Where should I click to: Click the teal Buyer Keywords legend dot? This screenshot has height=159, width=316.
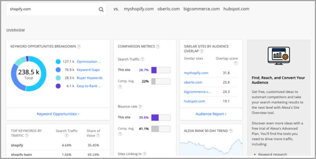pyautogui.click(x=58, y=78)
